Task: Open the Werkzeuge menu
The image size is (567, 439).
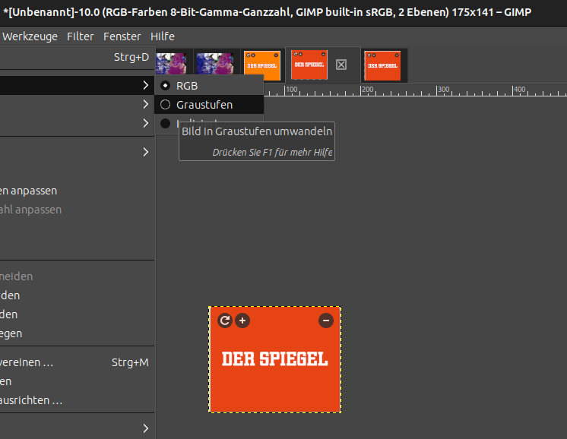Action: (x=30, y=36)
